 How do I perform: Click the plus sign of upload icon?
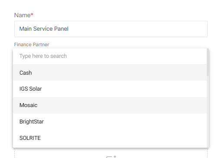point(115,156)
